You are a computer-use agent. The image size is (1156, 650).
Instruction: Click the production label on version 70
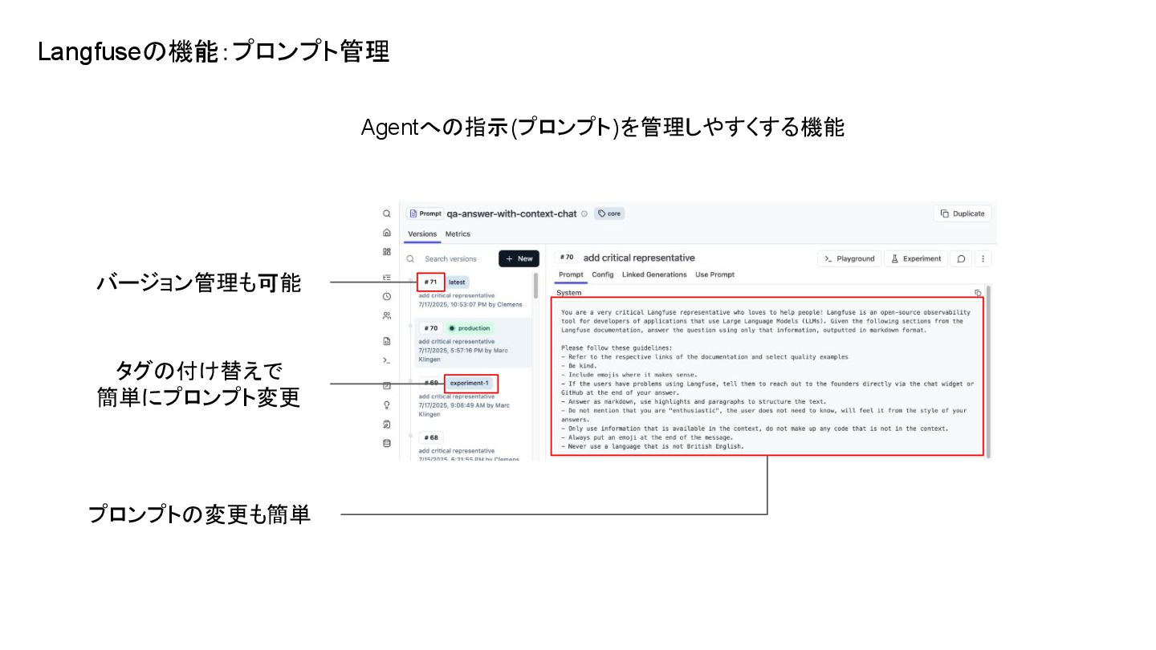click(x=469, y=328)
